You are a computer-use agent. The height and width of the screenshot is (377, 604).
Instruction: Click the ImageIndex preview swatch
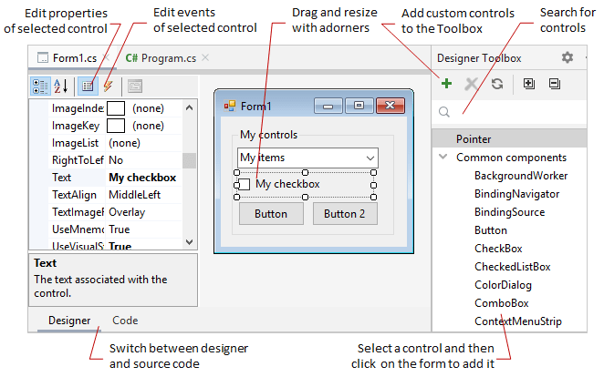pos(116,107)
